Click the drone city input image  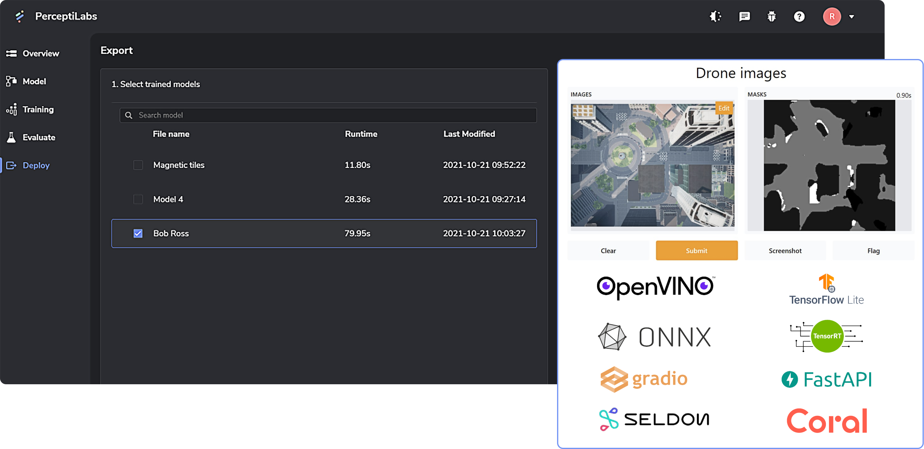pyautogui.click(x=652, y=165)
